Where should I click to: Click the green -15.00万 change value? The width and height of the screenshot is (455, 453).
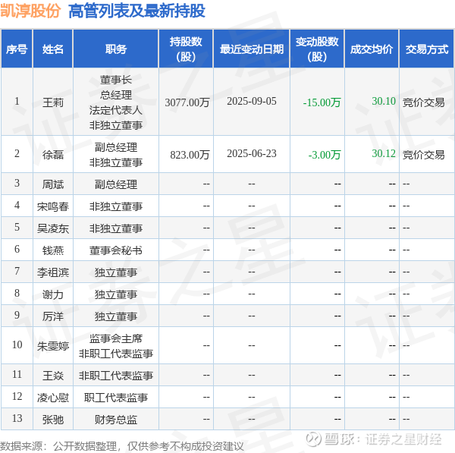322,102
